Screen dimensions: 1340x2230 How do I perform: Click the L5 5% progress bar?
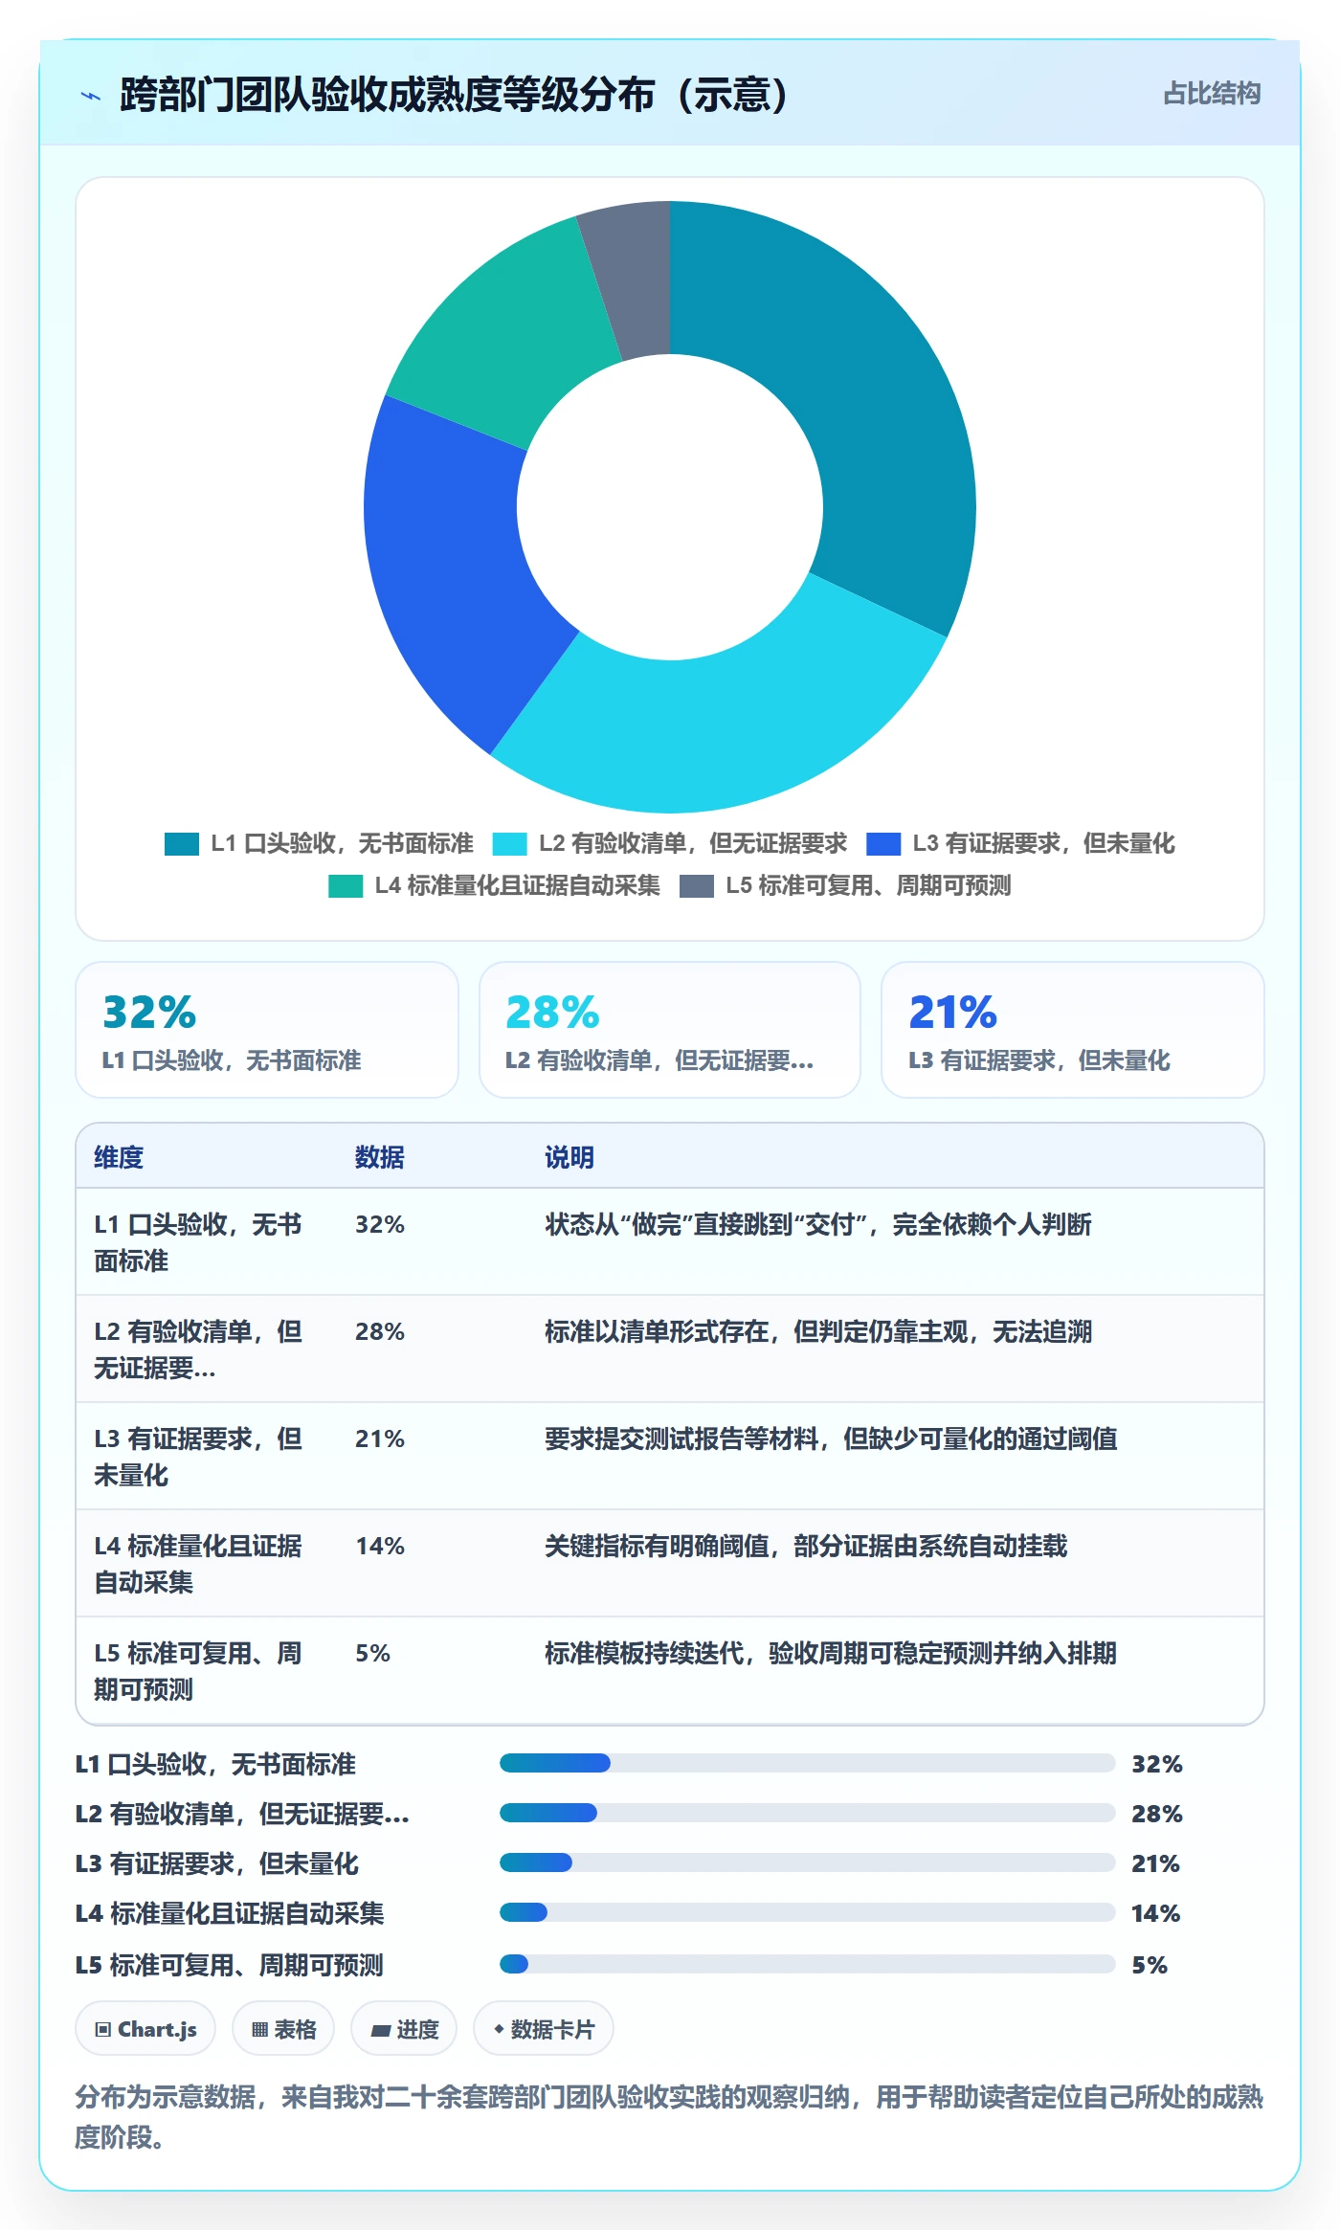[x=807, y=1964]
